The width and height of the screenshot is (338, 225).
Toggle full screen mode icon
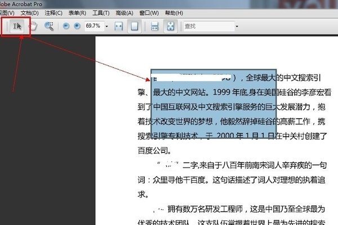[x=171, y=26]
